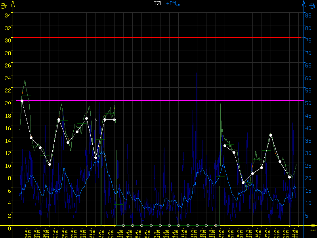Click the blue right Y-axis arrowhead
The image size is (317, 238).
304,3
